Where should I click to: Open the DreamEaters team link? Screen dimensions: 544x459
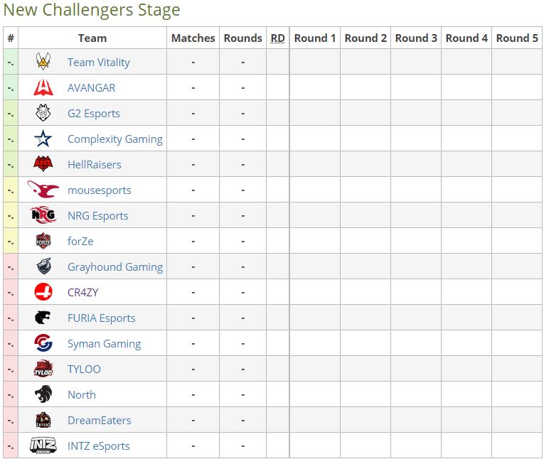click(x=100, y=421)
